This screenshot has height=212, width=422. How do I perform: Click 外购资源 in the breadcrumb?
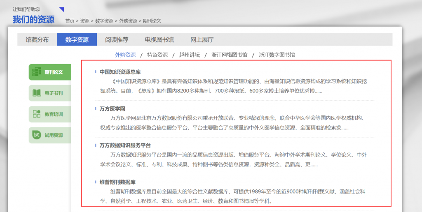coord(128,21)
